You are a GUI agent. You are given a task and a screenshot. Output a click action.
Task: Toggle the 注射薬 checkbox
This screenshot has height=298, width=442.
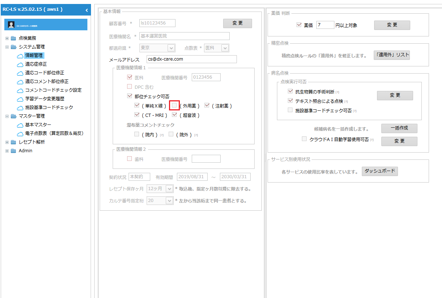pyautogui.click(x=207, y=105)
